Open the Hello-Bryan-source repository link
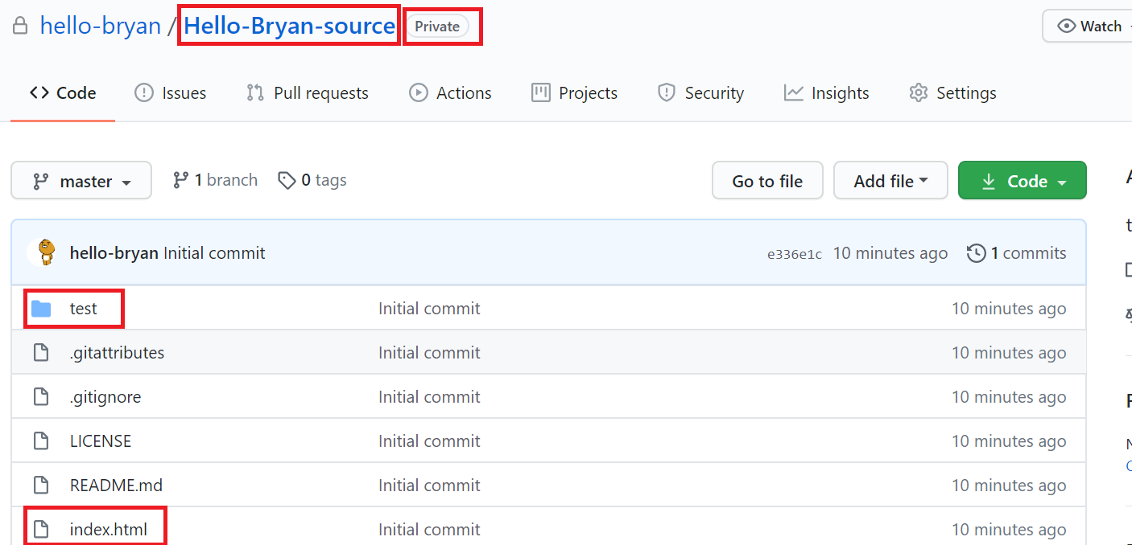Image resolution: width=1132 pixels, height=545 pixels. 290,26
